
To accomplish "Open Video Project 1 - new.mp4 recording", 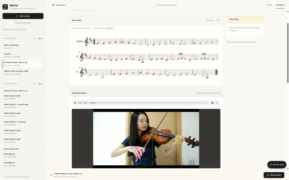I will pos(20,123).
